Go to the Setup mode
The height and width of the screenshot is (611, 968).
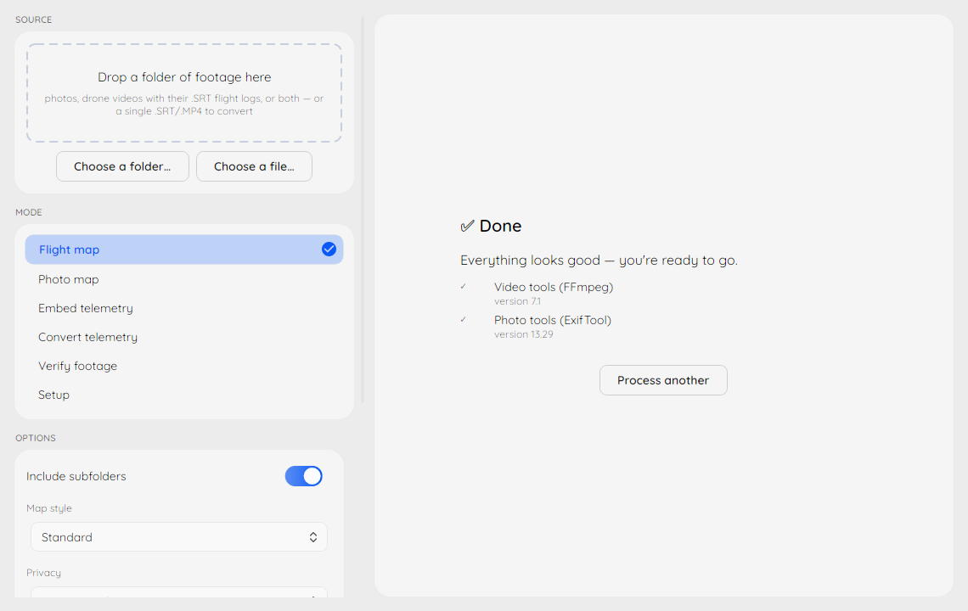coord(184,395)
